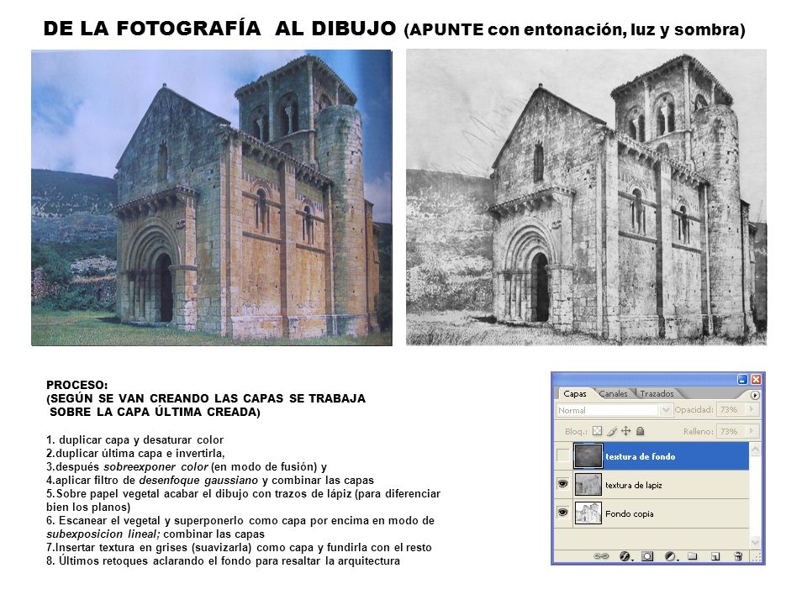The image size is (807, 605).
Task: Select the textura de lapiz layer name
Action: pos(633,485)
